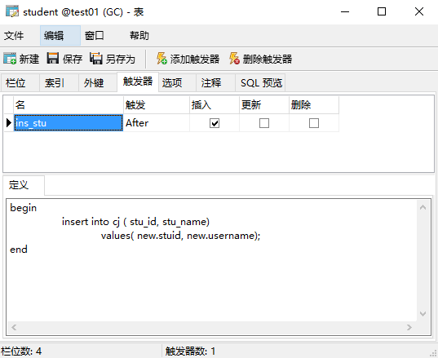The width and height of the screenshot is (438, 358).
Task: Click the 'values( new.stuid' line
Action: 180,236
